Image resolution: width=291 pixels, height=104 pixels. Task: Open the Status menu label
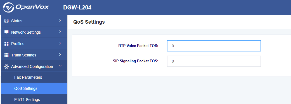point(17,21)
